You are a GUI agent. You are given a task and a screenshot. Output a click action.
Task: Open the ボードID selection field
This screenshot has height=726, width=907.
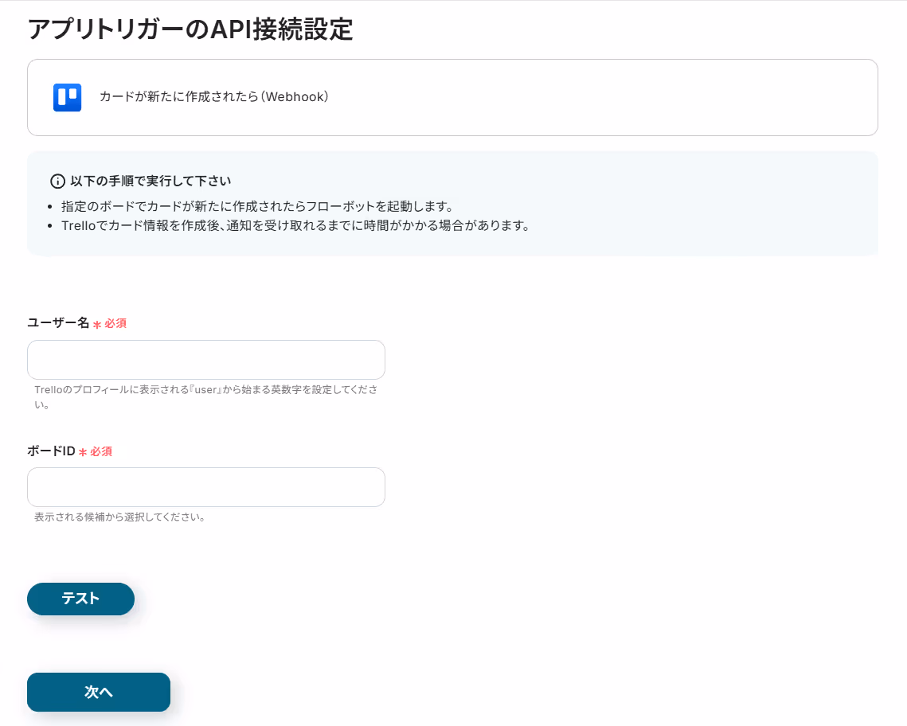[206, 487]
